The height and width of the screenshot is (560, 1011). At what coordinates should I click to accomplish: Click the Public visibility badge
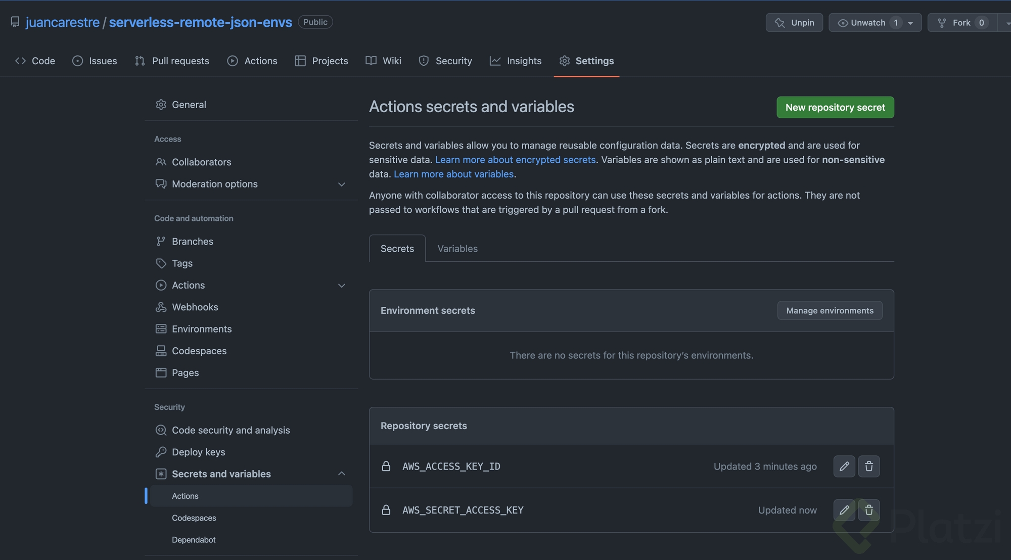315,22
